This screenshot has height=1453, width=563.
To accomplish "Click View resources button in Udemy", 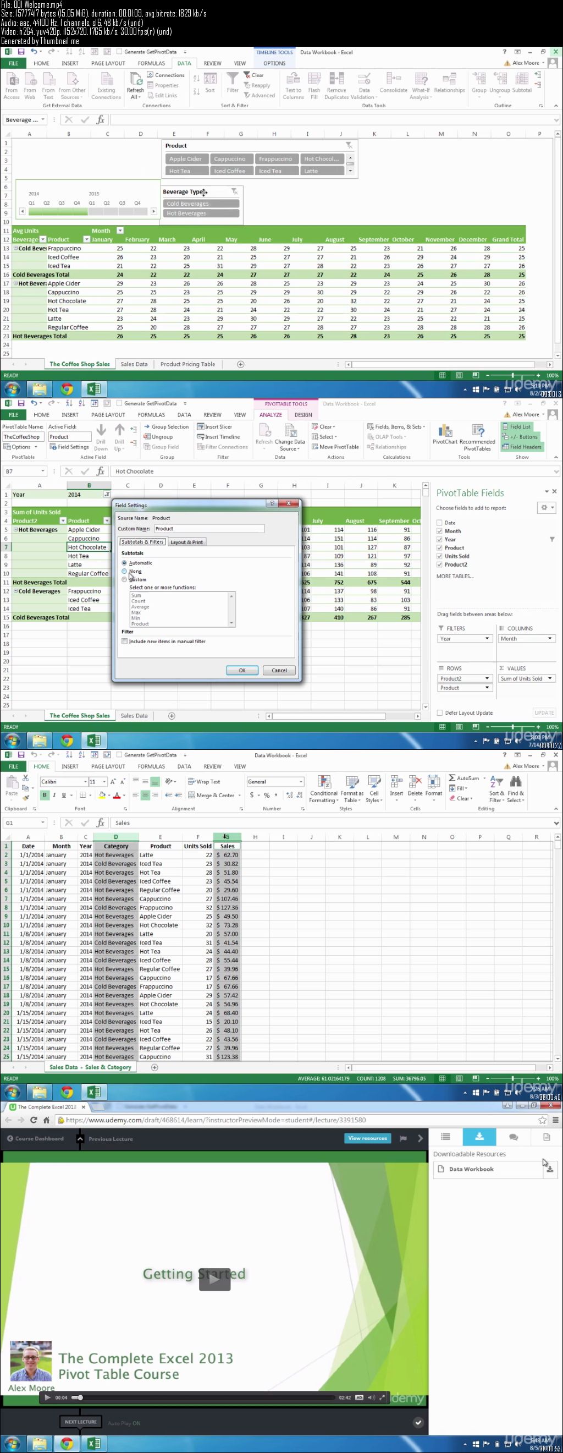I will (x=367, y=1138).
